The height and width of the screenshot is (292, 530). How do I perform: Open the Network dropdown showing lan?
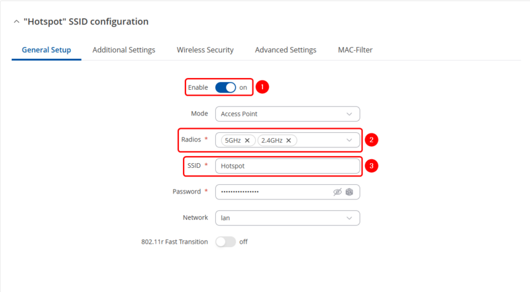(288, 217)
